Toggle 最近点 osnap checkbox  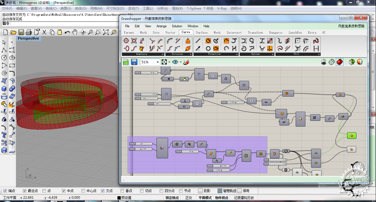[24, 191]
